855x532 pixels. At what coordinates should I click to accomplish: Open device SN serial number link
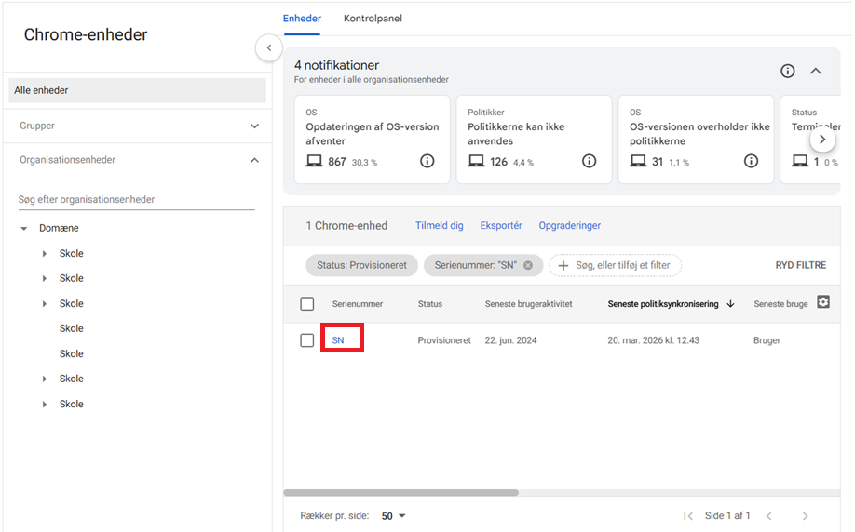point(338,340)
